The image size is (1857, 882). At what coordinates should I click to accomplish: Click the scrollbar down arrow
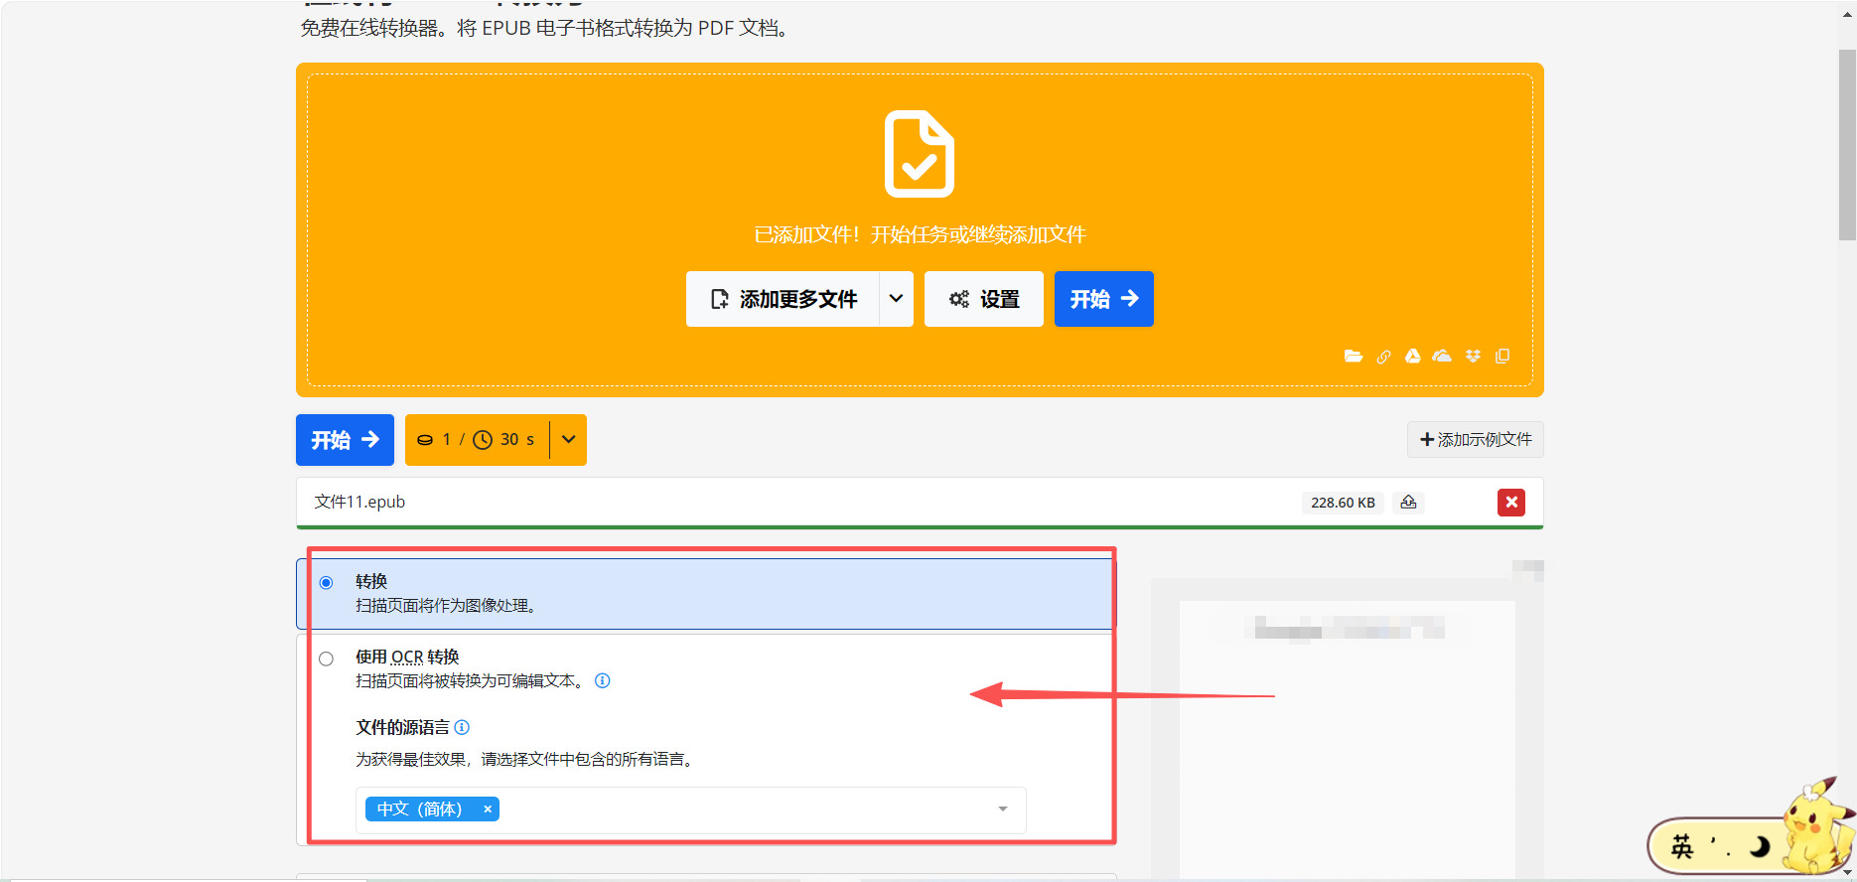pyautogui.click(x=1847, y=872)
